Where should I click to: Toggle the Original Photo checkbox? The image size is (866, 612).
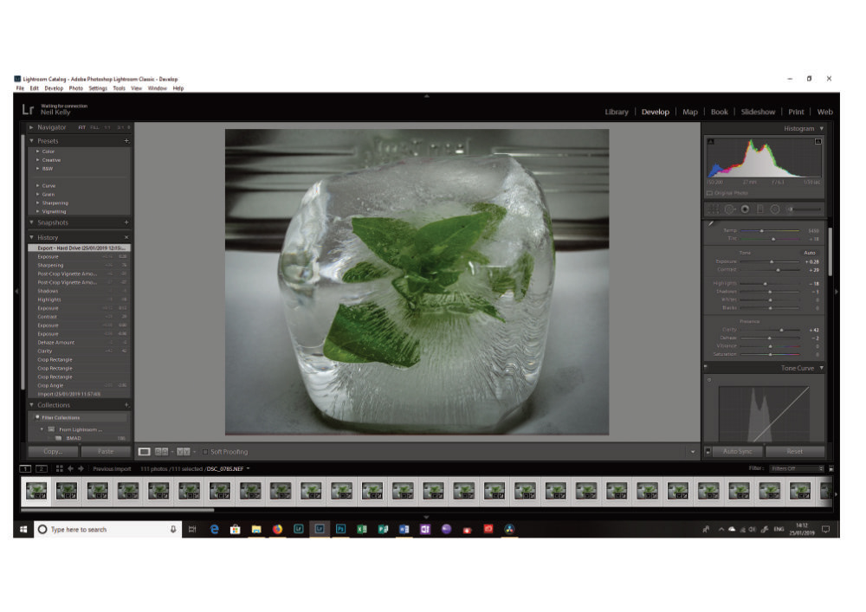click(x=710, y=193)
